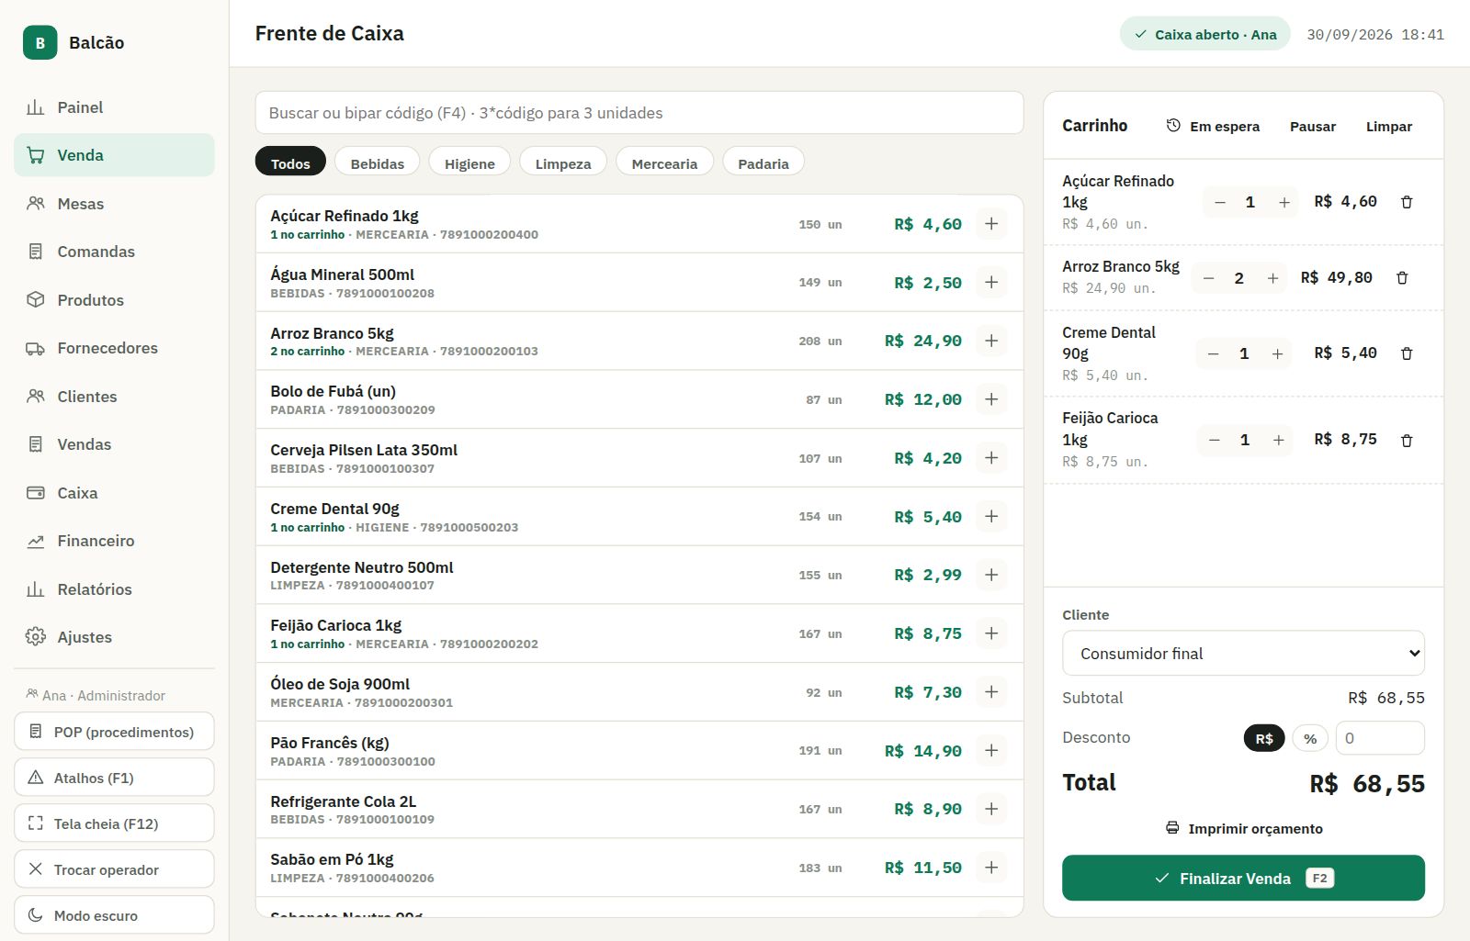Navigate to Fornecedores
The width and height of the screenshot is (1470, 941).
point(114,348)
